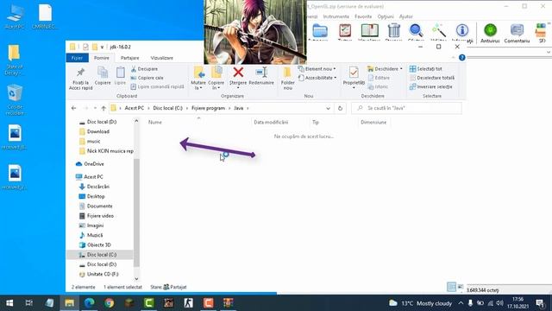
Task: Open recent locations dropdown arrow
Action: point(95,108)
